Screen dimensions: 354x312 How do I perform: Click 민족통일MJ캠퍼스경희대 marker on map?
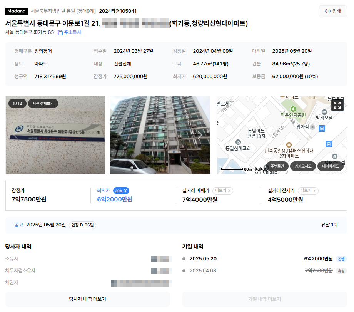(x=289, y=145)
